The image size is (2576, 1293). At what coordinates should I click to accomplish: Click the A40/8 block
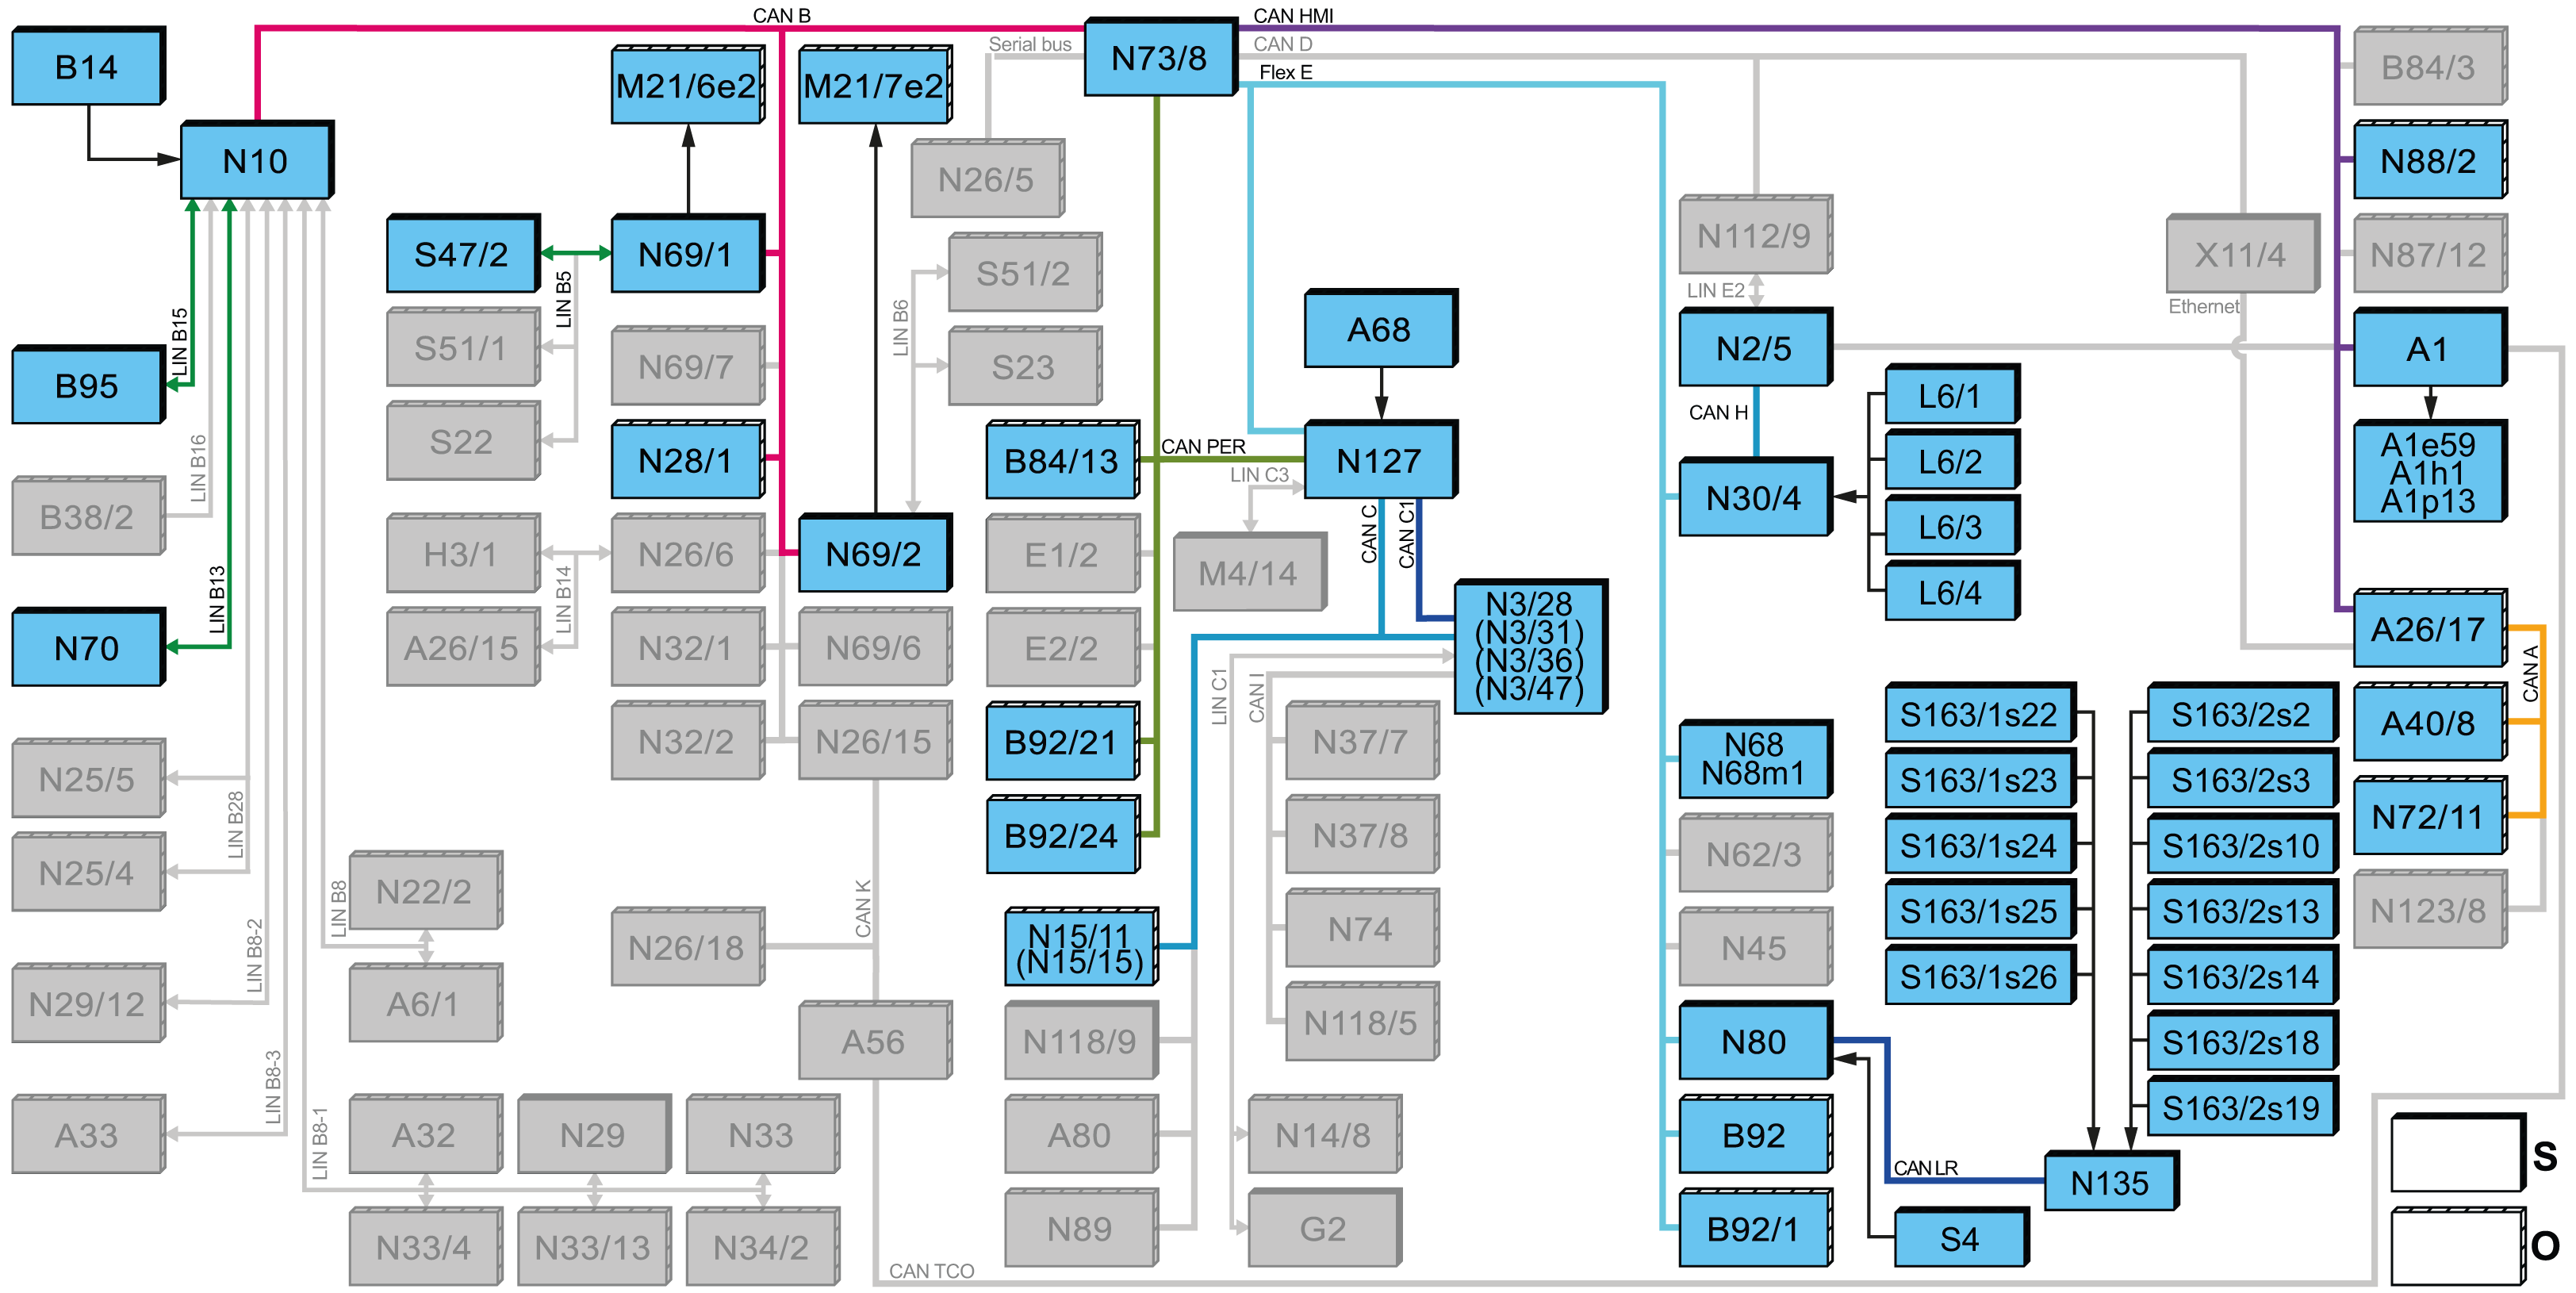click(x=2429, y=722)
